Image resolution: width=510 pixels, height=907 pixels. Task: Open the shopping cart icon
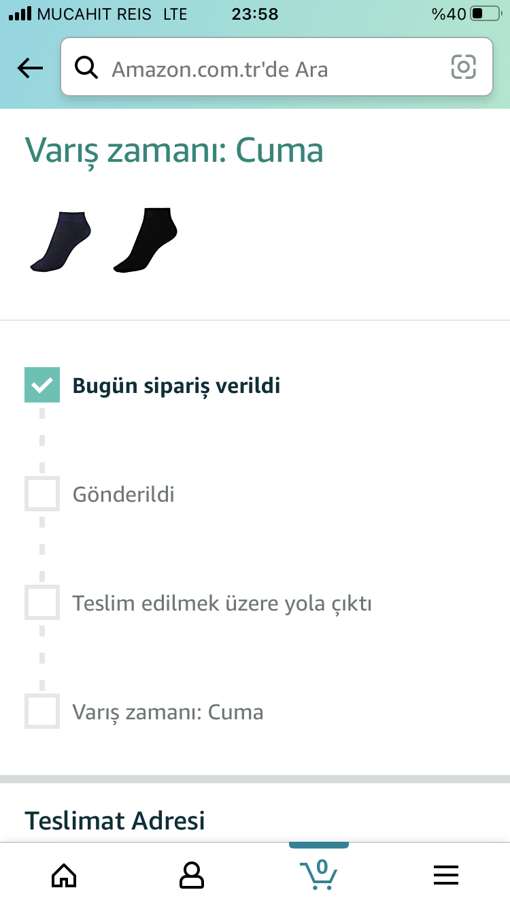point(319,874)
